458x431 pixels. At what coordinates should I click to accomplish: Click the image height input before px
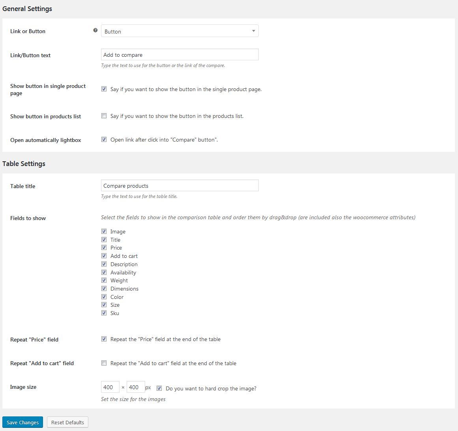(x=136, y=387)
